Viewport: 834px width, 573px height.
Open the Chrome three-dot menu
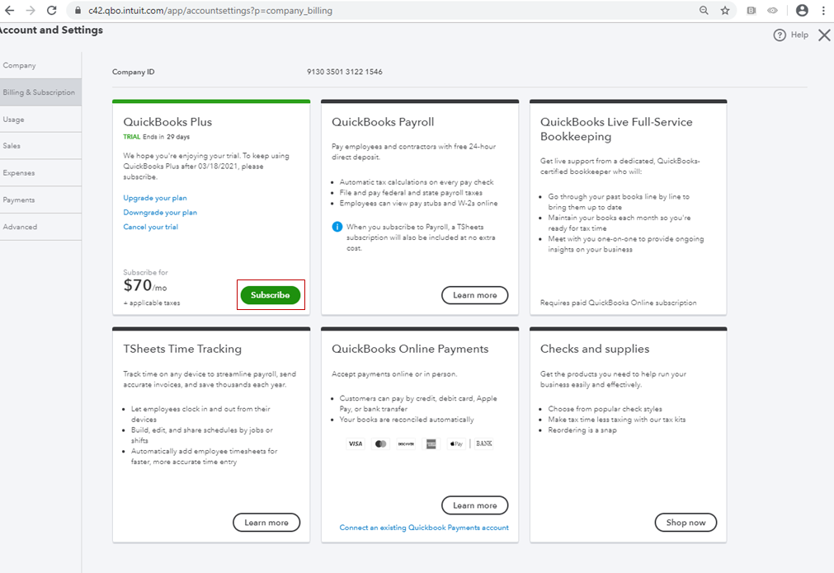coord(823,11)
